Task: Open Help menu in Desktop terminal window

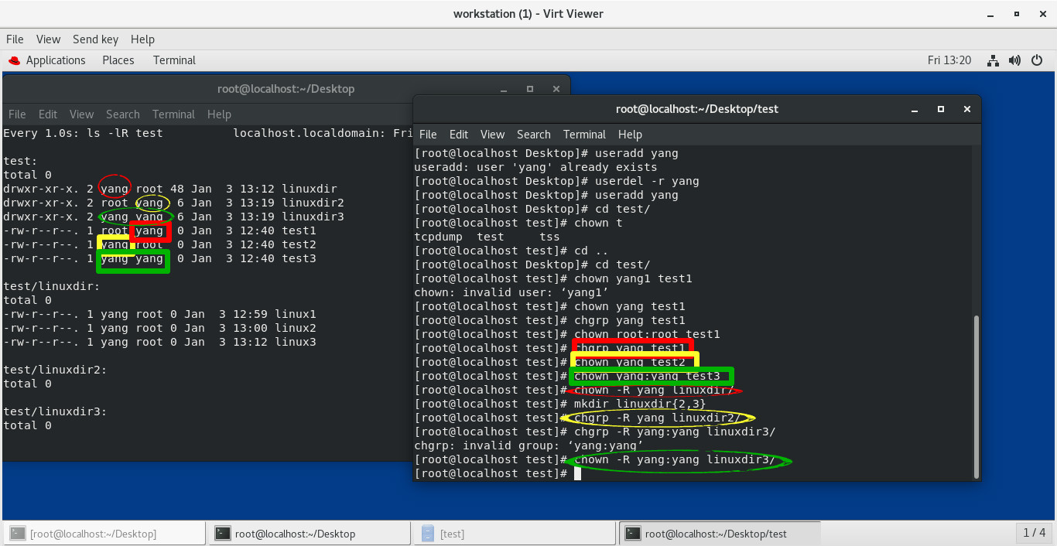Action: tap(219, 114)
